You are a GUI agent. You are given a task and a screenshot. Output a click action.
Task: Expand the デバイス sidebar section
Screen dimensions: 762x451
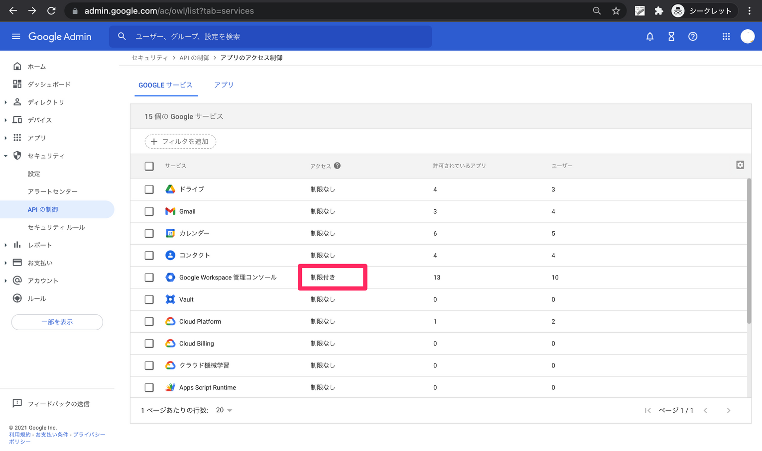click(x=5, y=120)
